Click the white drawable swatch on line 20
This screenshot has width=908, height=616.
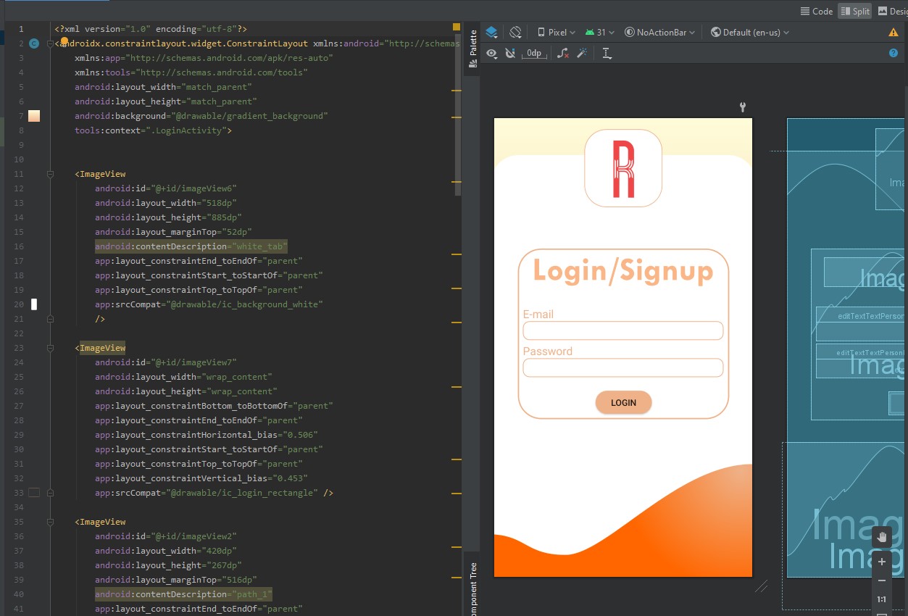[34, 304]
